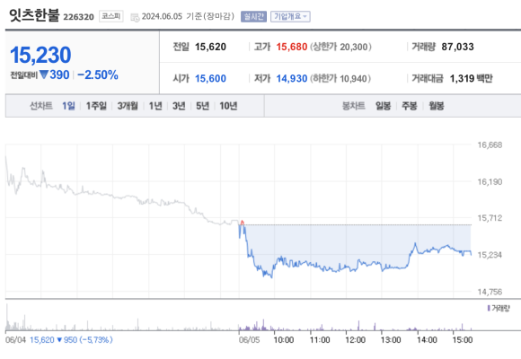The width and height of the screenshot is (521, 359).
Task: Click the 거래량 volume legend label
Action: click(x=500, y=309)
